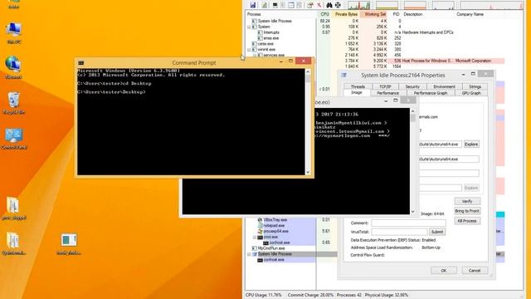Click the MpCmdRun.exe process icon

(255, 248)
